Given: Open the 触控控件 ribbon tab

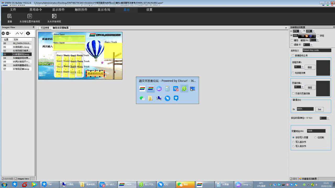Looking at the screenshot, I should click(81, 10).
